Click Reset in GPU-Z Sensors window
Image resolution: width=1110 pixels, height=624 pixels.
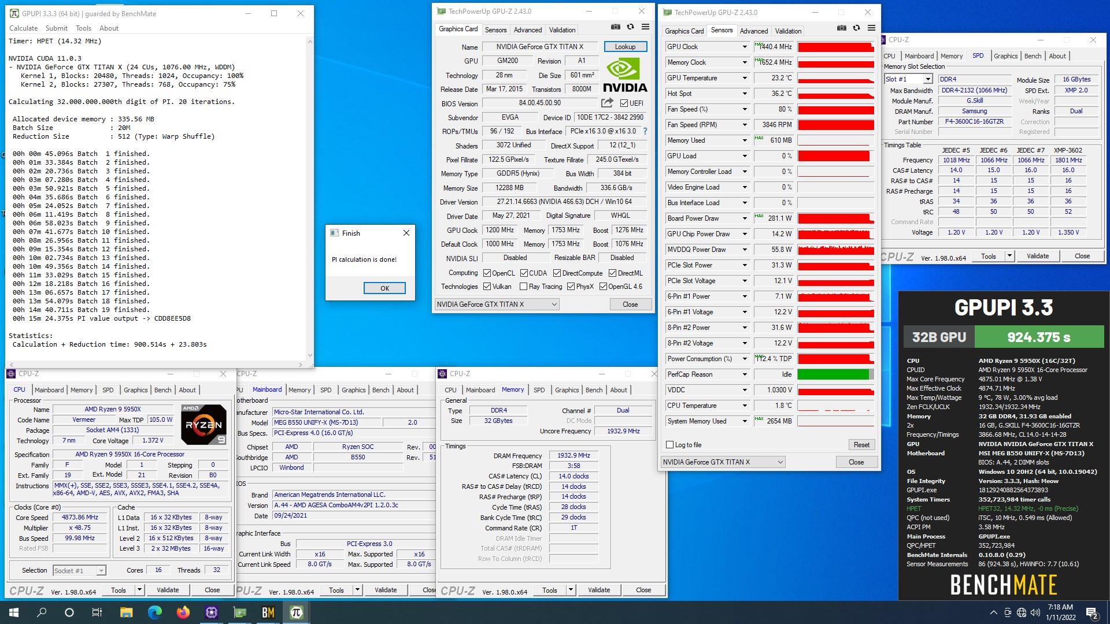[861, 445]
